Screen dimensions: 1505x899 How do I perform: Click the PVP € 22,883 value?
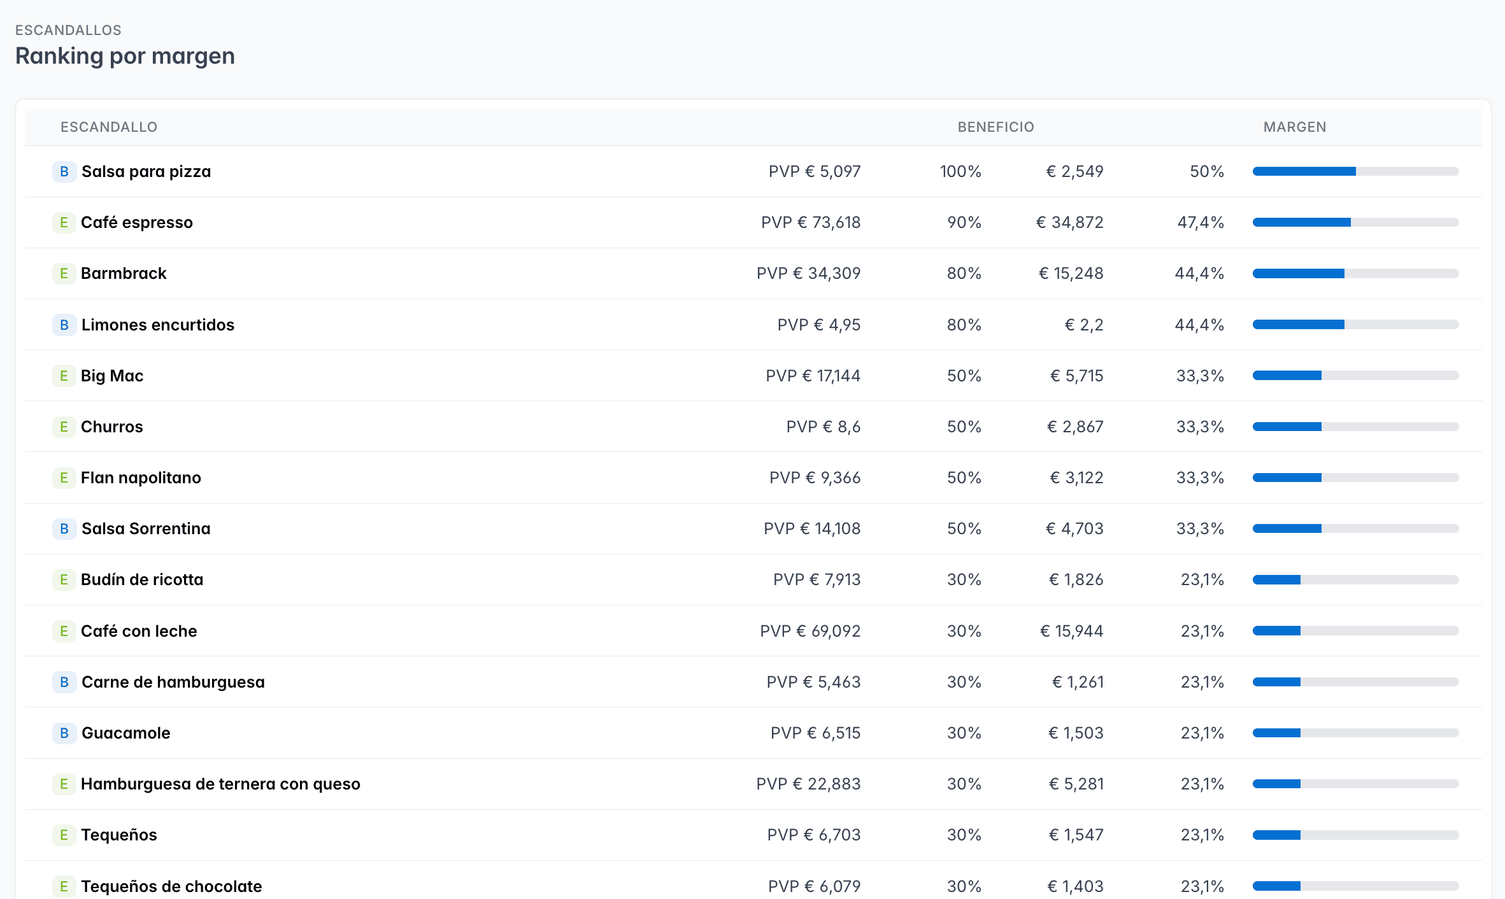[x=808, y=784]
